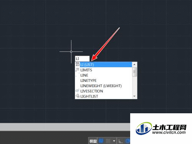Click the LIMITS command icon

pyautogui.click(x=78, y=70)
